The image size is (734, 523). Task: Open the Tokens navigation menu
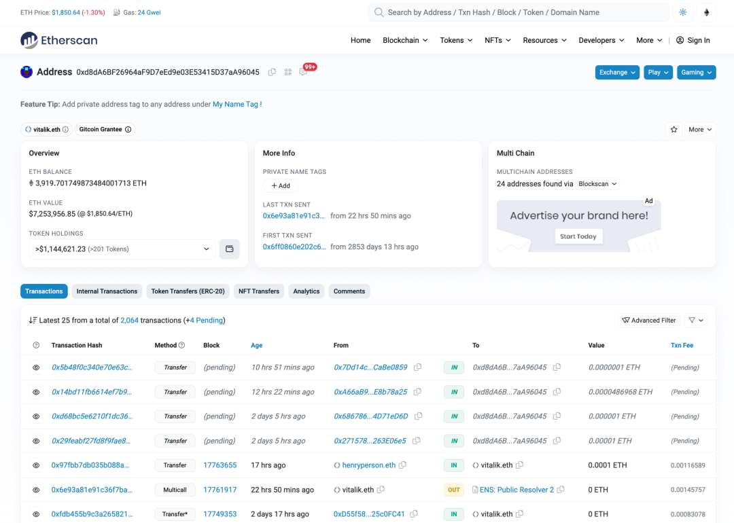(x=456, y=40)
